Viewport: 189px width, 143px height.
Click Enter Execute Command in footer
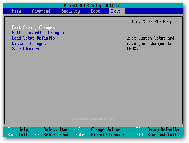pos(100,135)
